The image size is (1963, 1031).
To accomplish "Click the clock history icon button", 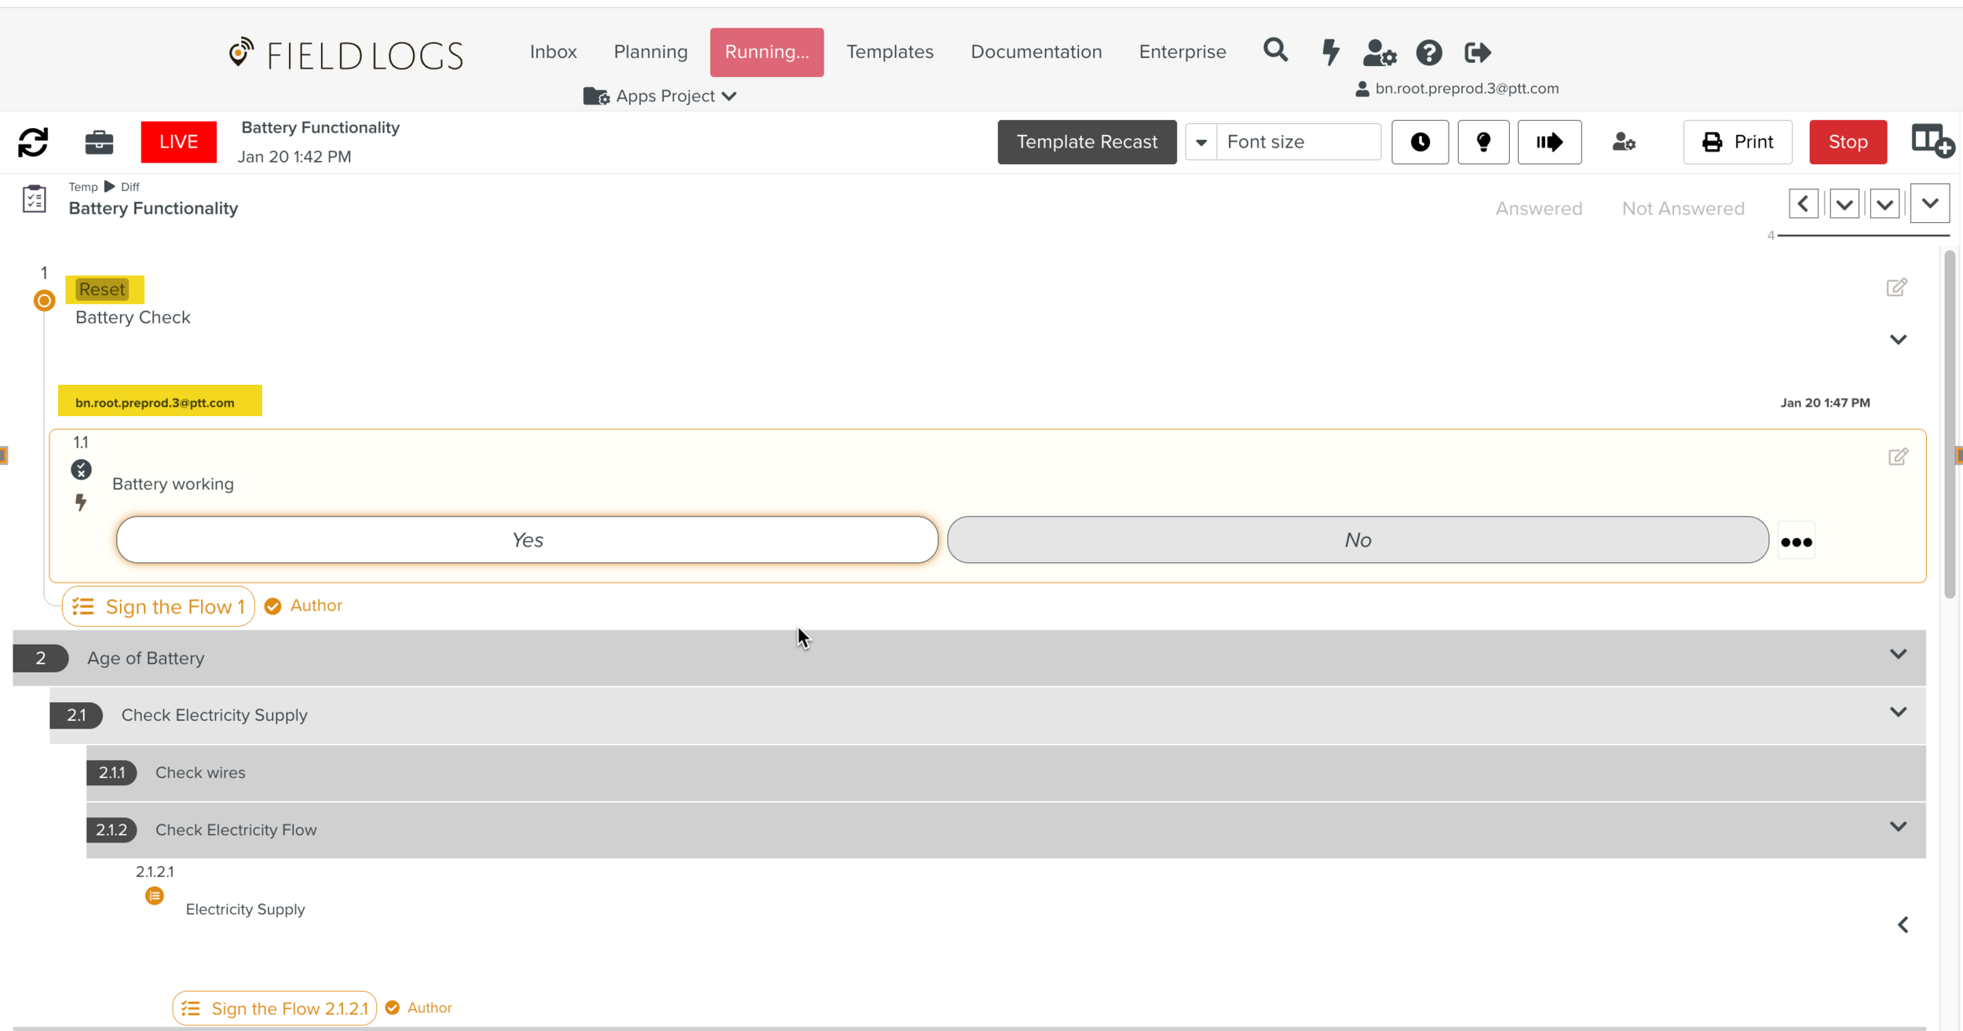I will 1420,142.
